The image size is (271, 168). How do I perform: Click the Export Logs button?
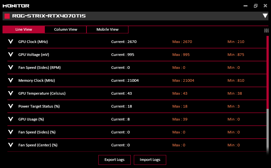click(x=115, y=160)
